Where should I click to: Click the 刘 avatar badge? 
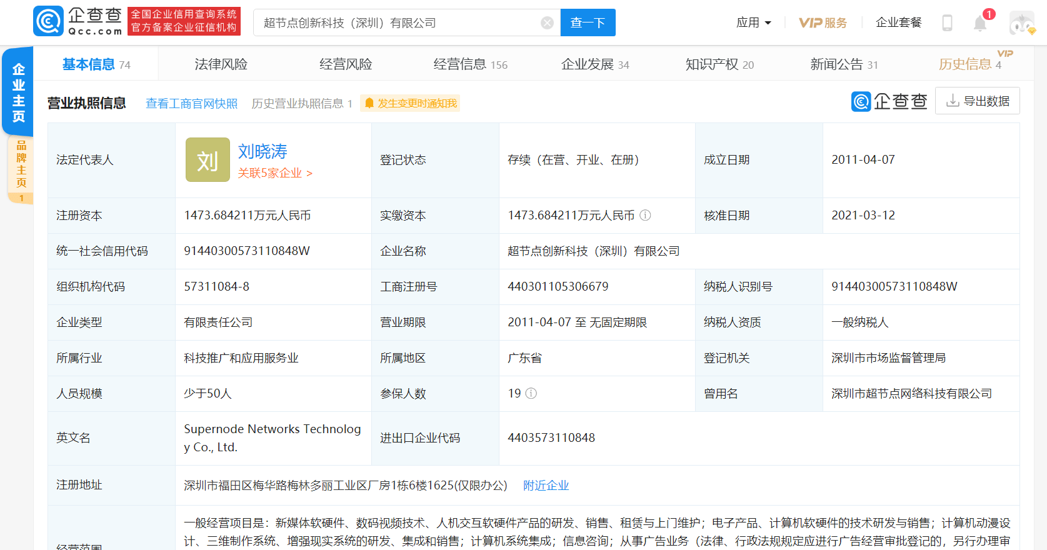tap(208, 160)
